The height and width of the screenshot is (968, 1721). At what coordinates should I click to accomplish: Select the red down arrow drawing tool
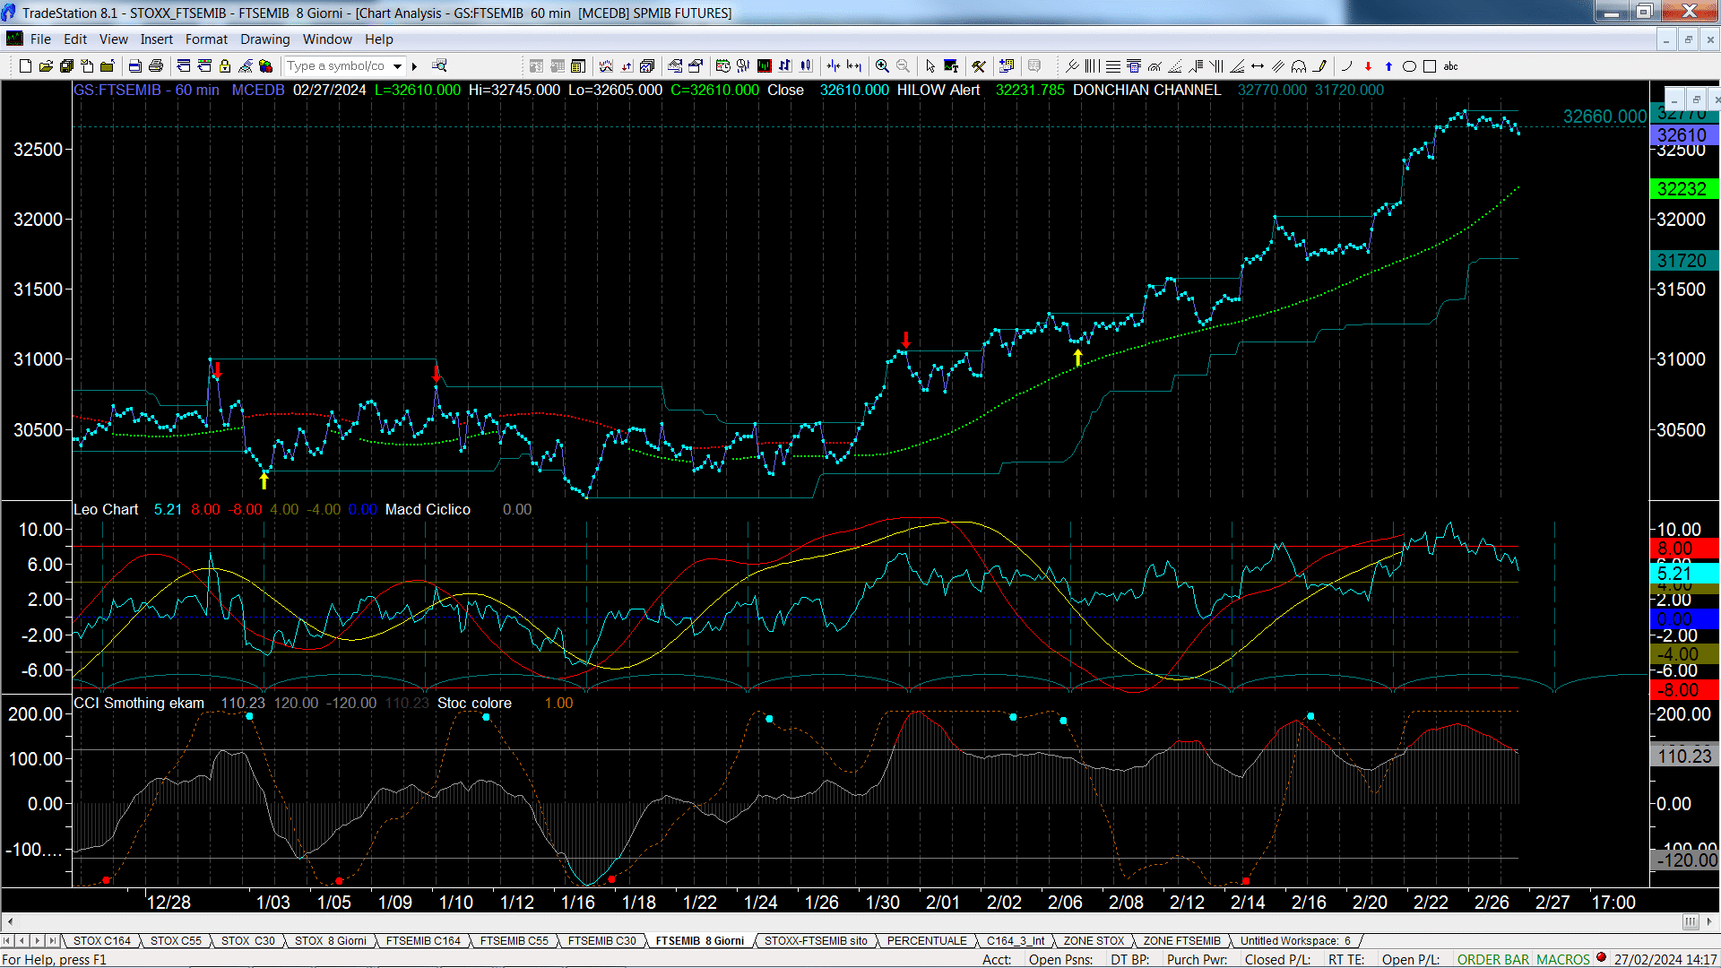(x=1368, y=66)
